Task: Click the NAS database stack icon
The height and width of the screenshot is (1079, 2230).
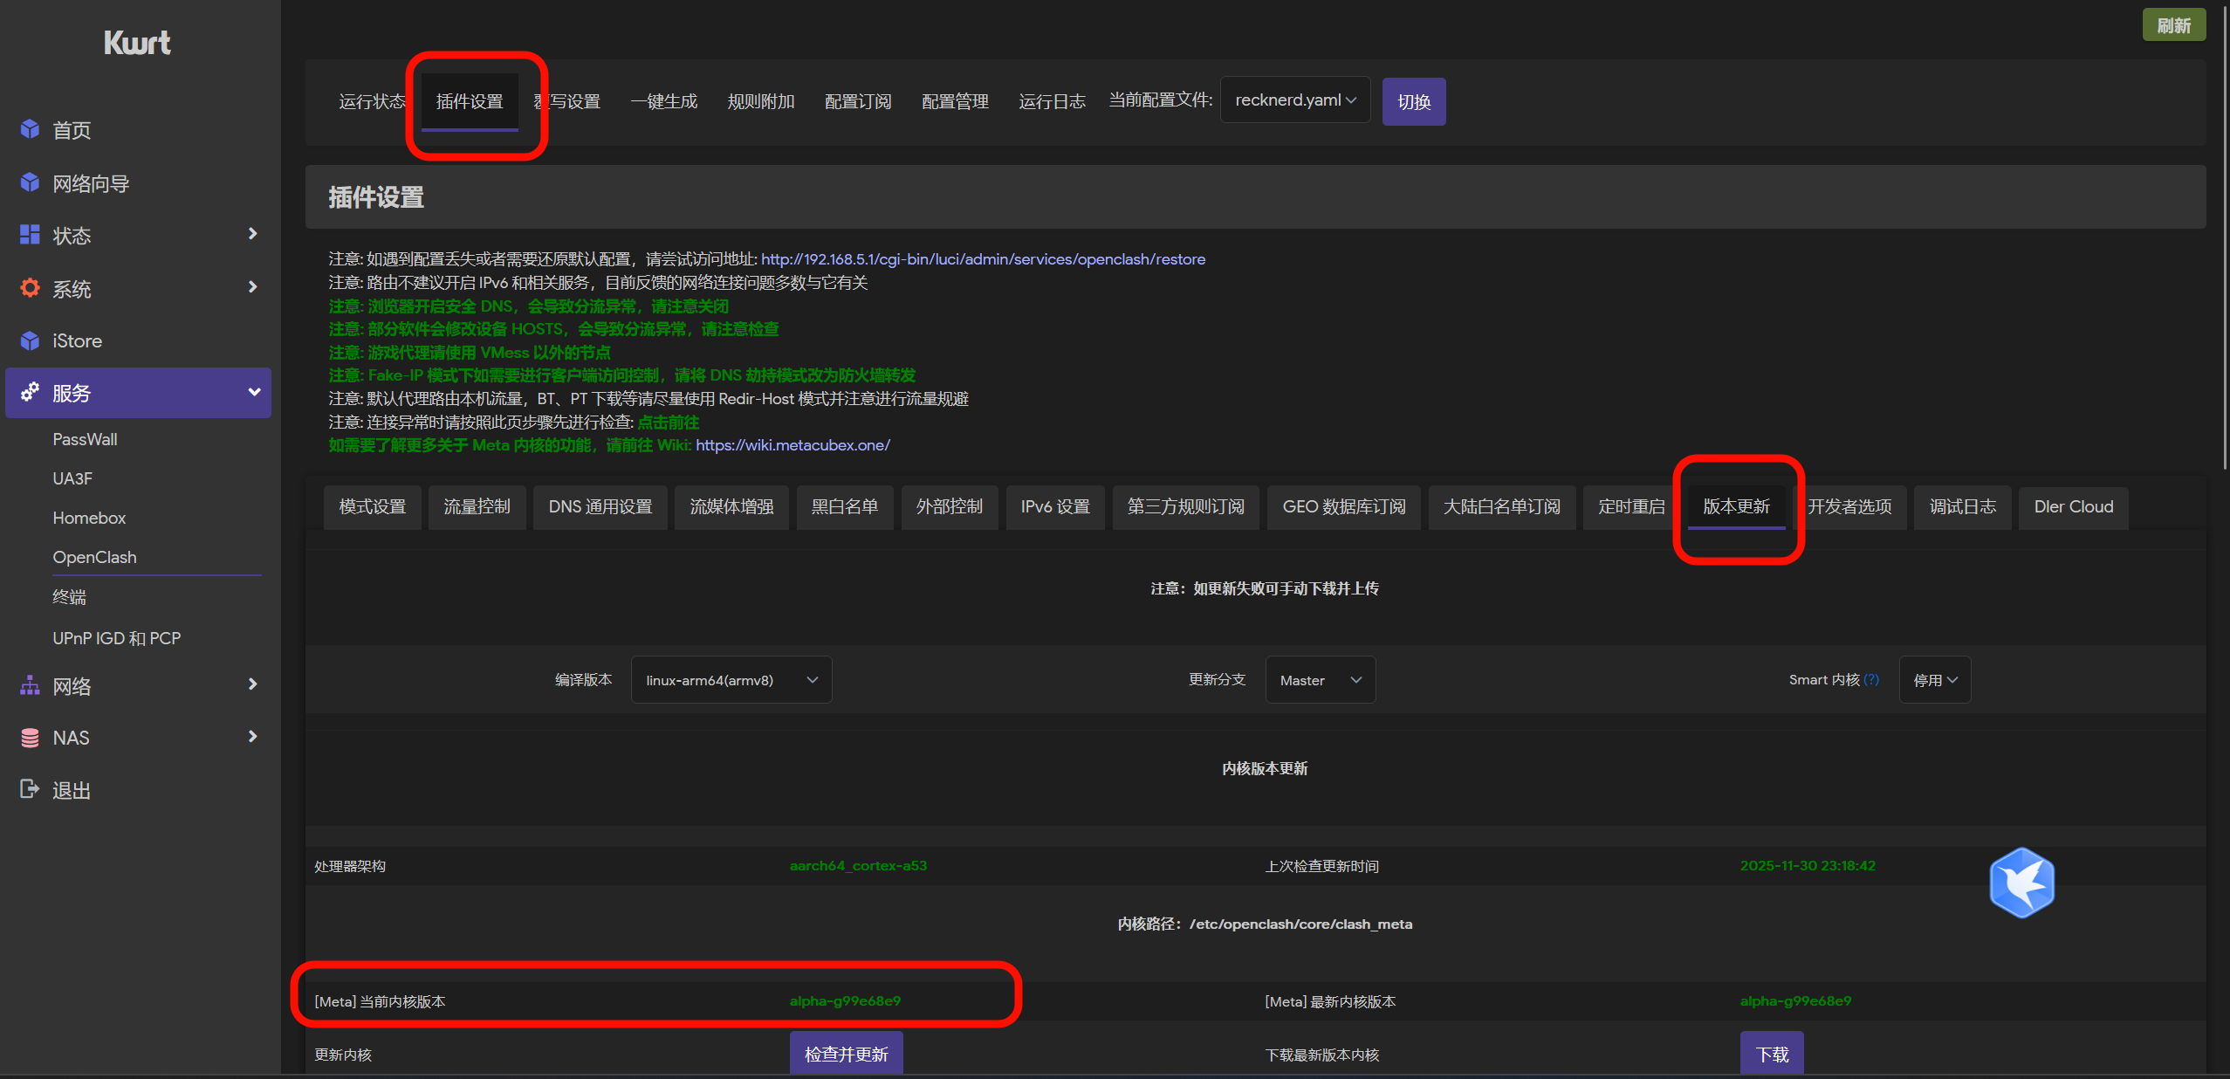Action: 30,738
